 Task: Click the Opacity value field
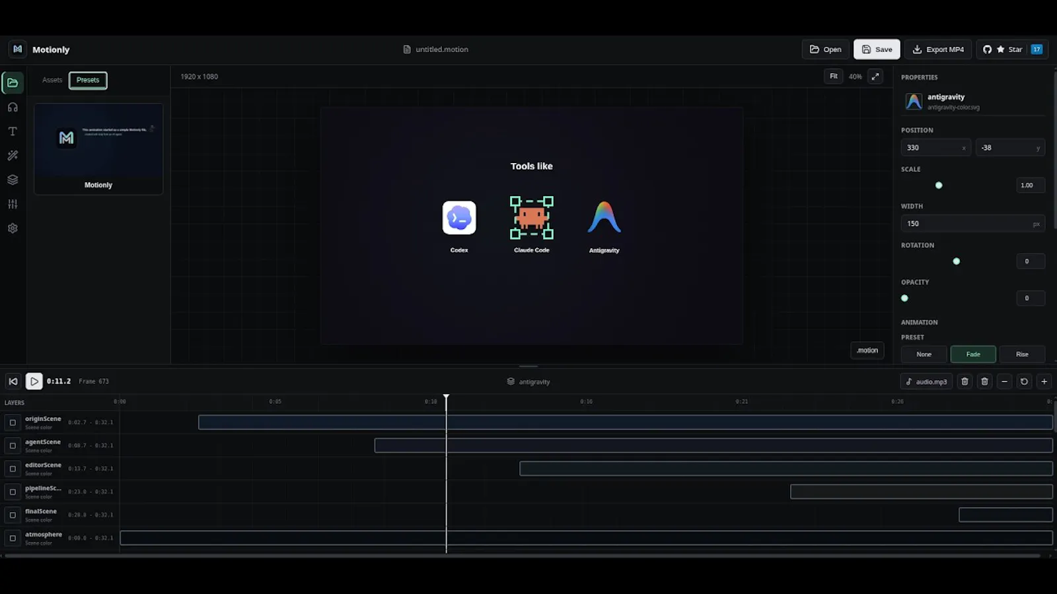pyautogui.click(x=1031, y=298)
